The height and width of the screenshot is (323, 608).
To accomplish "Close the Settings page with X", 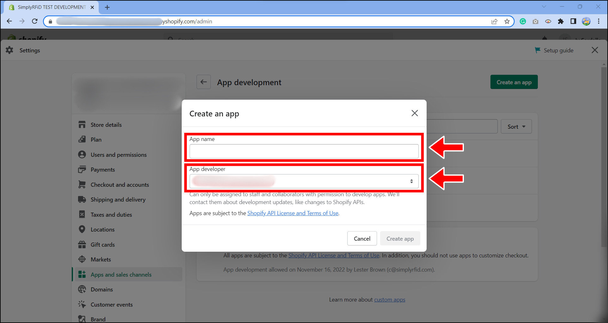I will coord(595,50).
